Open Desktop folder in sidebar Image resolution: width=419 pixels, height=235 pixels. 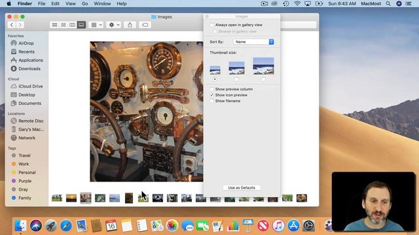27,95
